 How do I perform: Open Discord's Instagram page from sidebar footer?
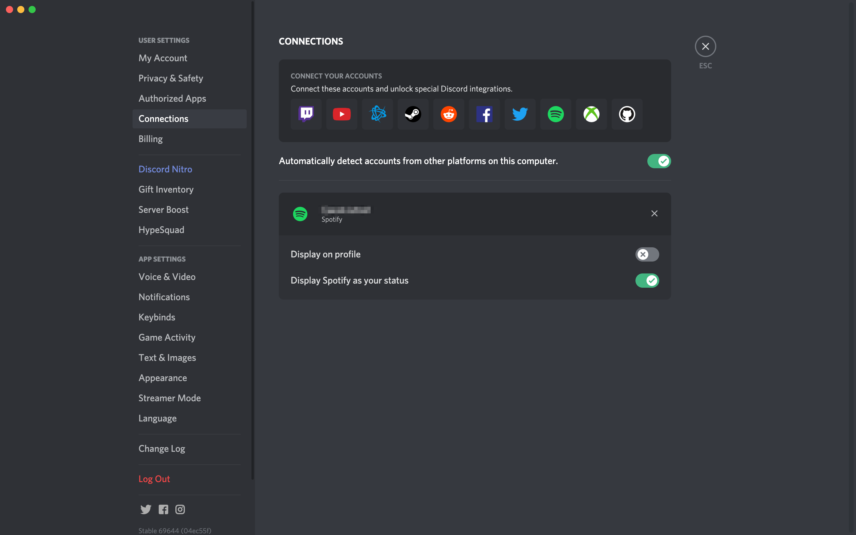click(180, 509)
